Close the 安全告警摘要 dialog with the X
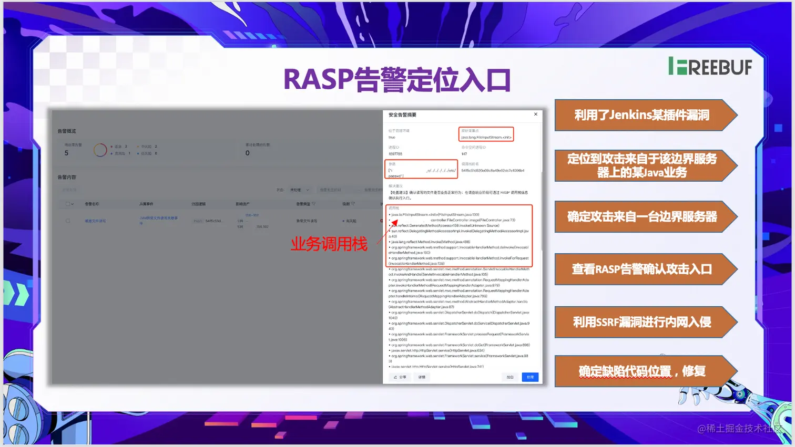This screenshot has width=795, height=447. 536,114
